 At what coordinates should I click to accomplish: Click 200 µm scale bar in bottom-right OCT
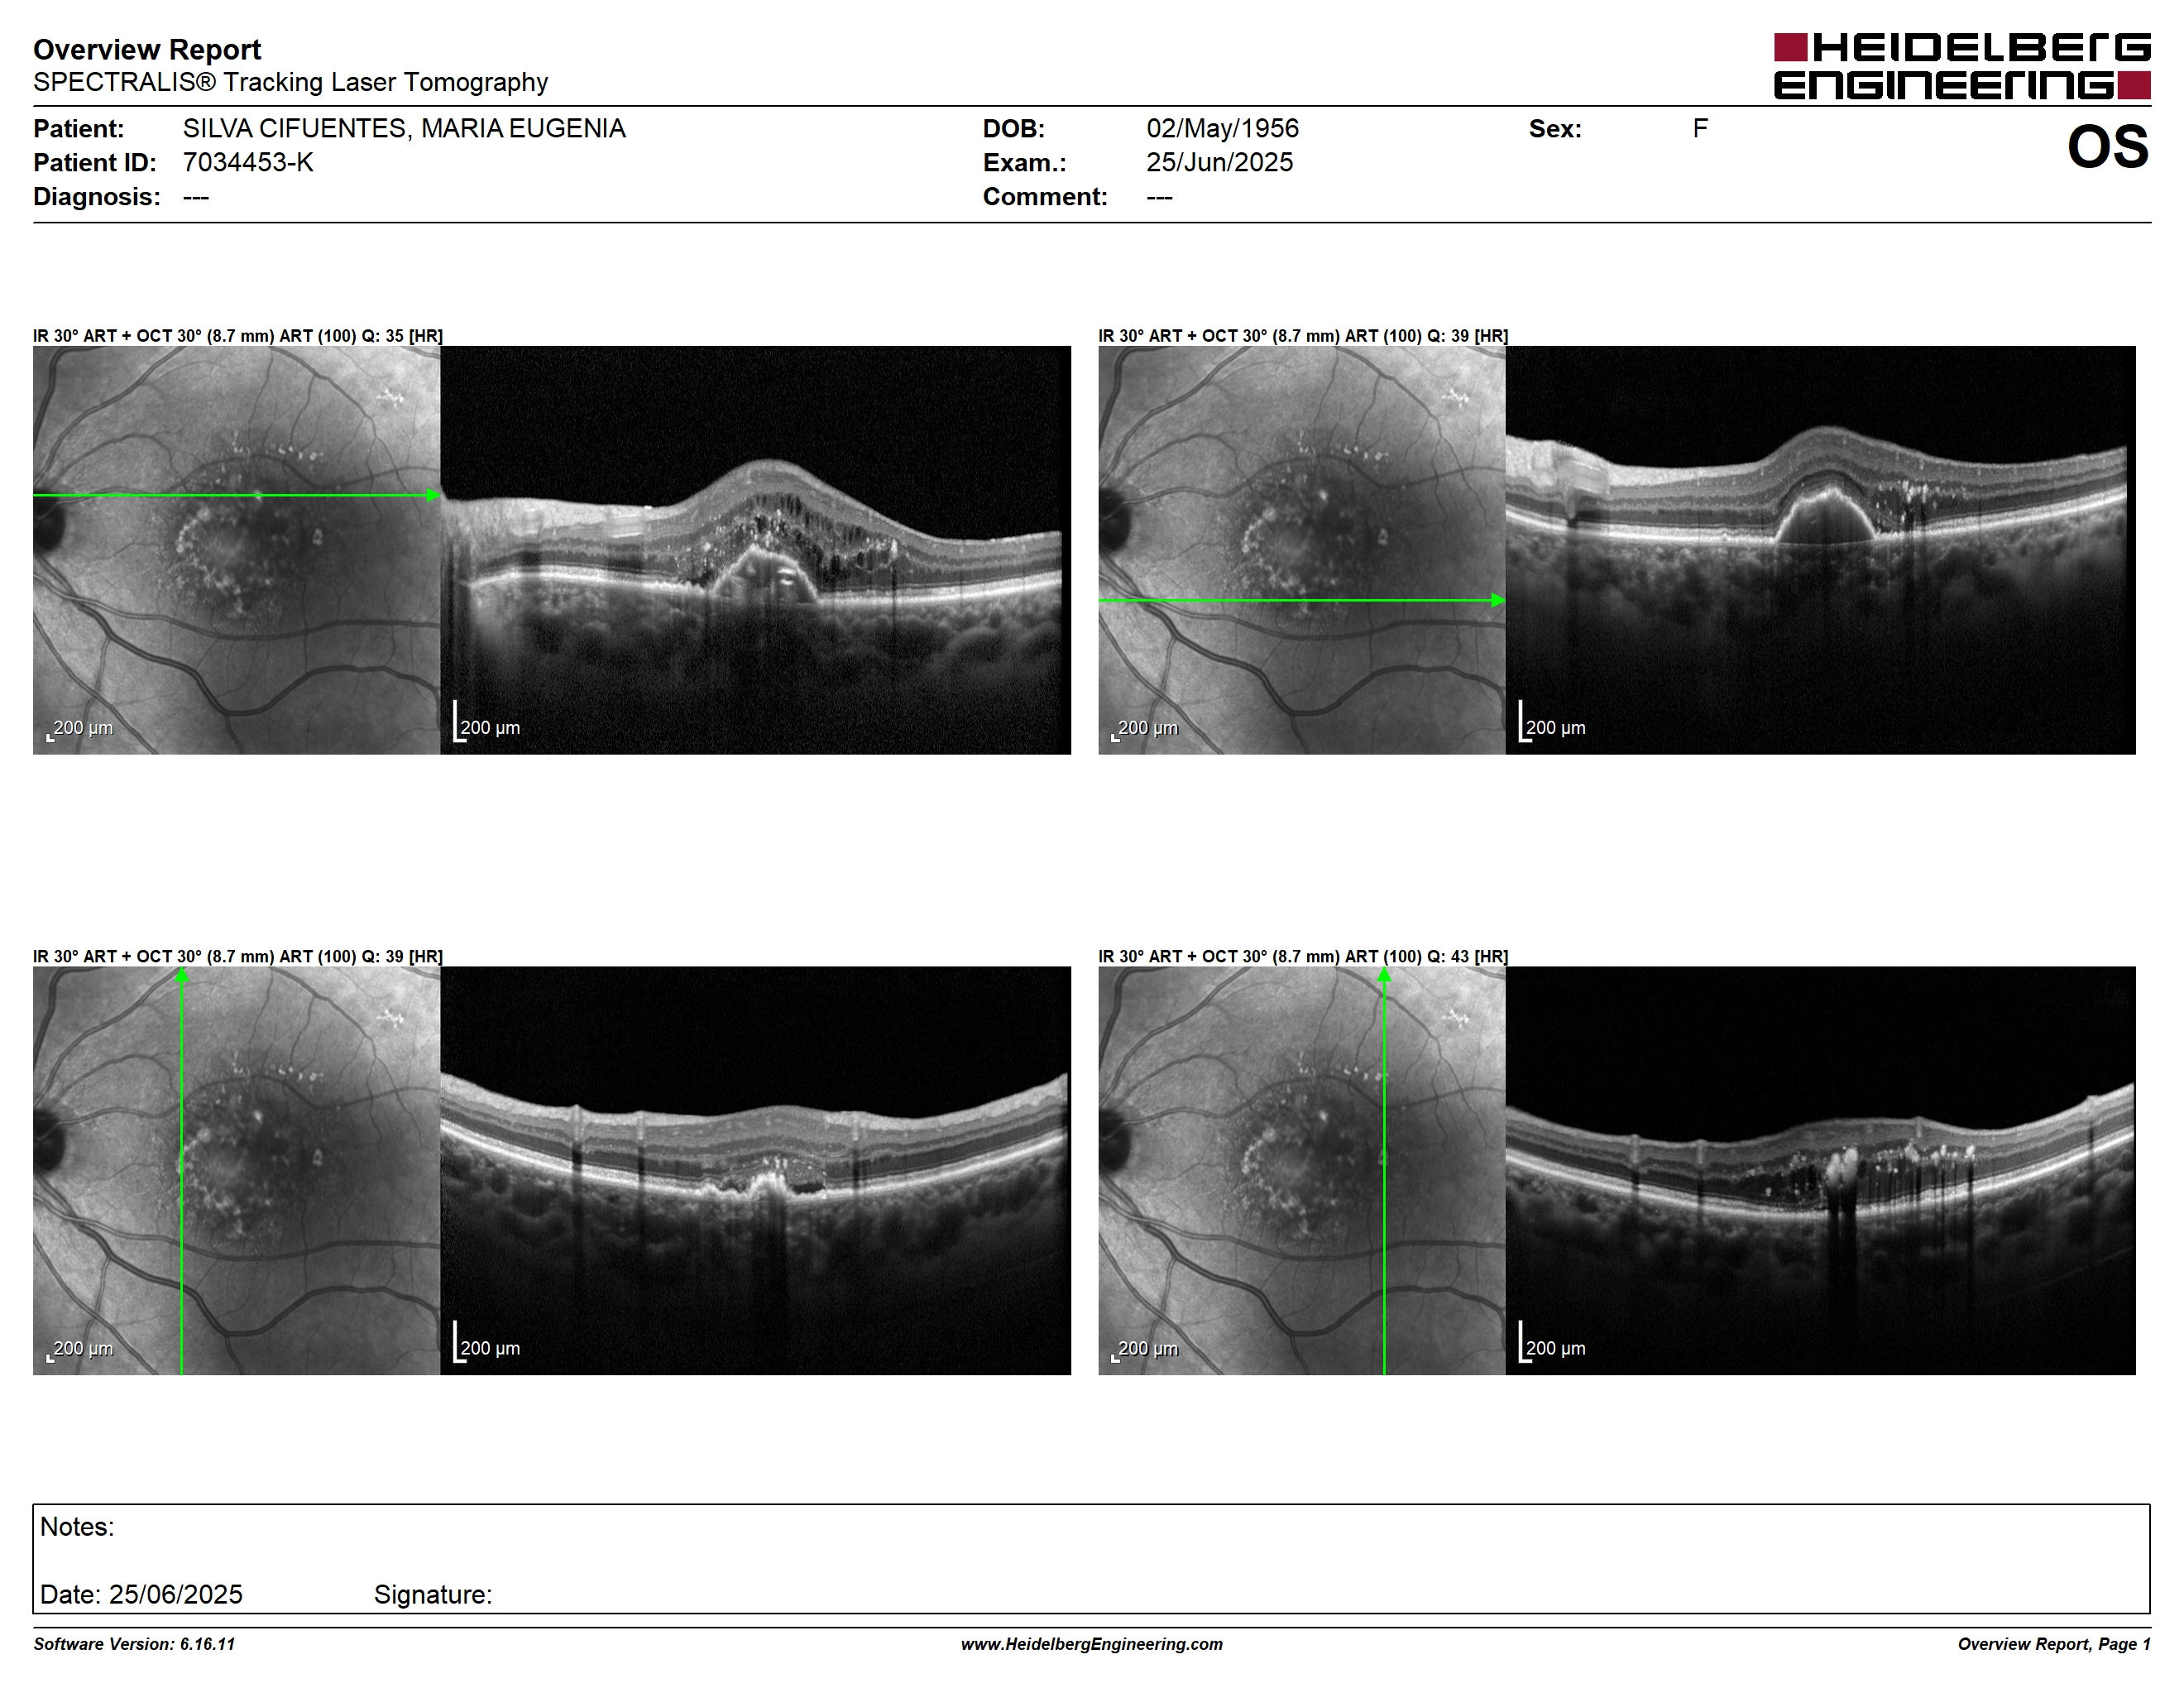(x=1552, y=1341)
